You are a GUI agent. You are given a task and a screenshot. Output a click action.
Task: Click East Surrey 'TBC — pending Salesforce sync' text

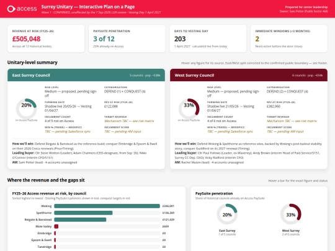point(68,131)
